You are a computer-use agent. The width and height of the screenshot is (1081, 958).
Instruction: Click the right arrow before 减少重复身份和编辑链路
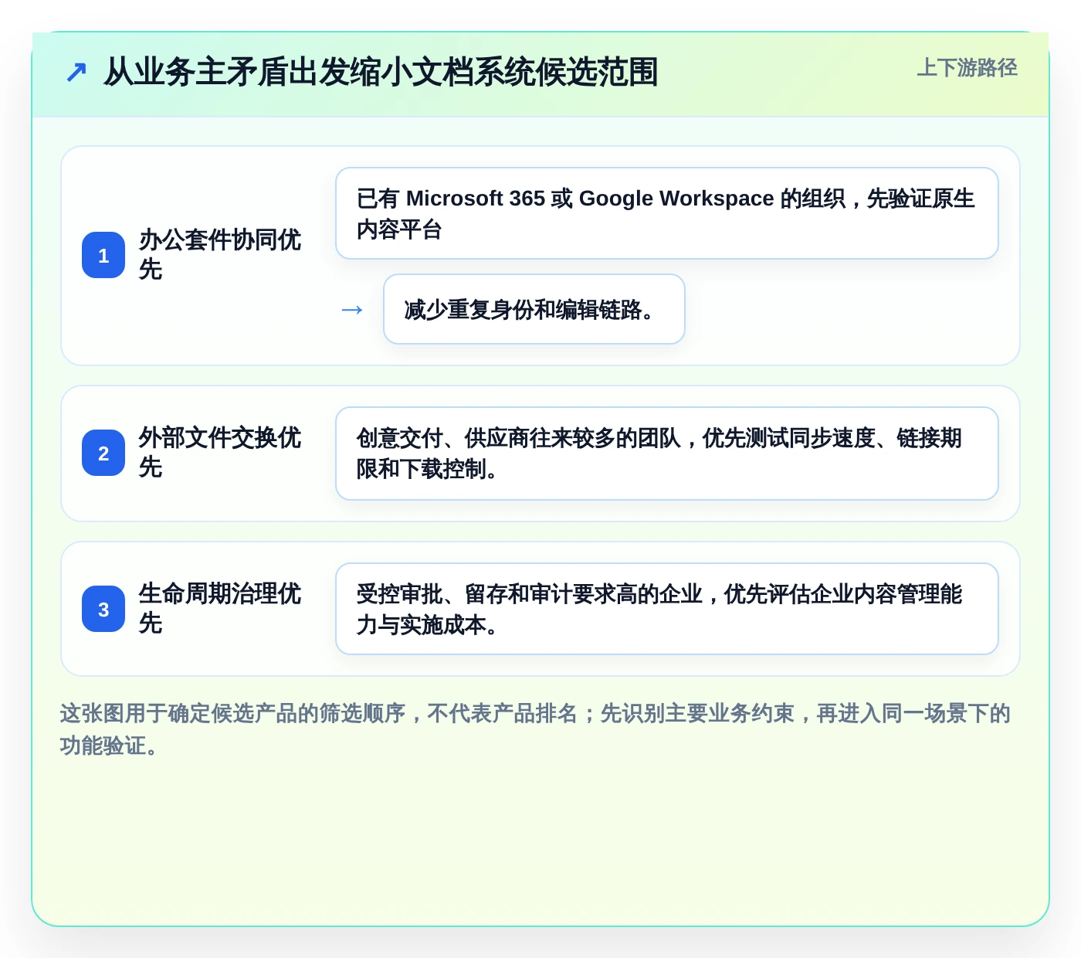point(352,310)
